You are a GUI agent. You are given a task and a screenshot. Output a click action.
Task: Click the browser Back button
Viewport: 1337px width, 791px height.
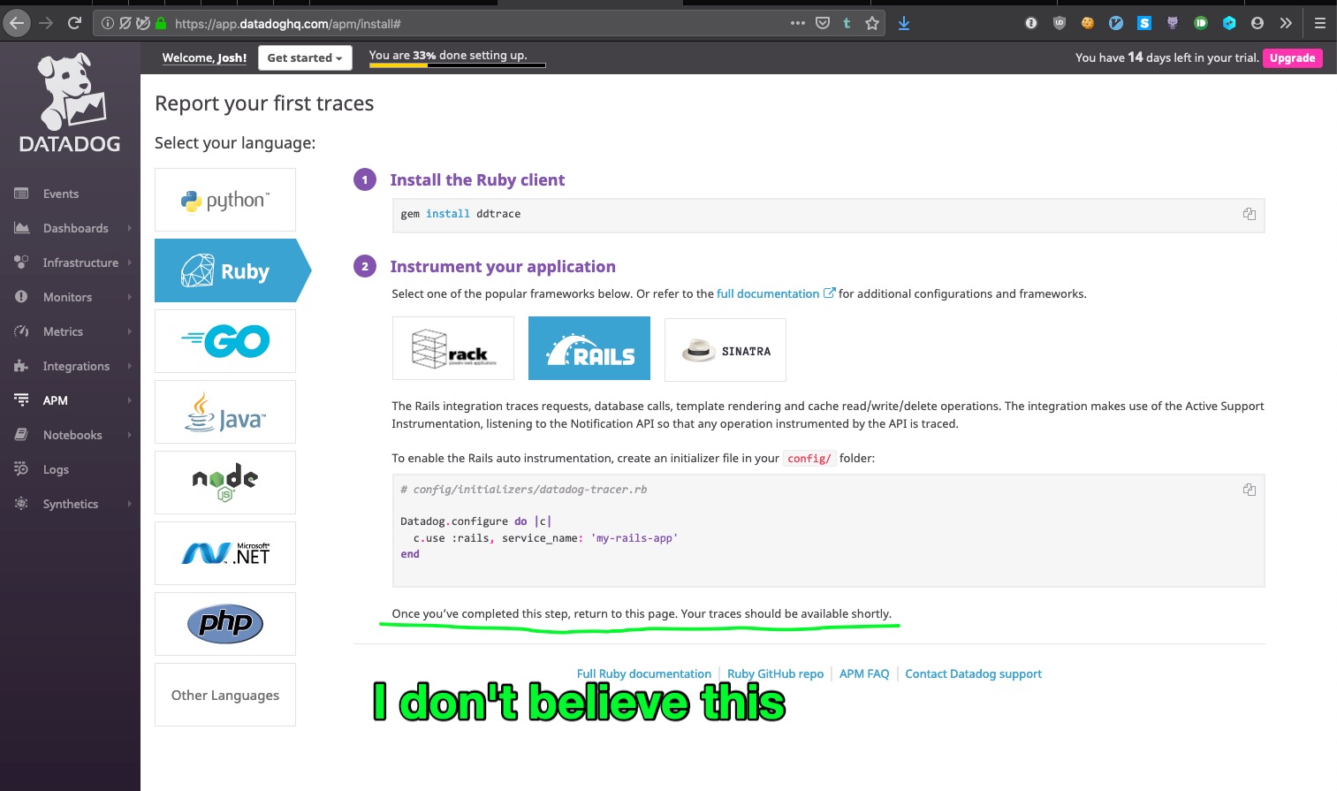click(x=17, y=24)
